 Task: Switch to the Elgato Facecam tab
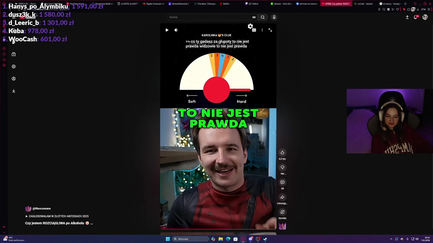(154, 4)
